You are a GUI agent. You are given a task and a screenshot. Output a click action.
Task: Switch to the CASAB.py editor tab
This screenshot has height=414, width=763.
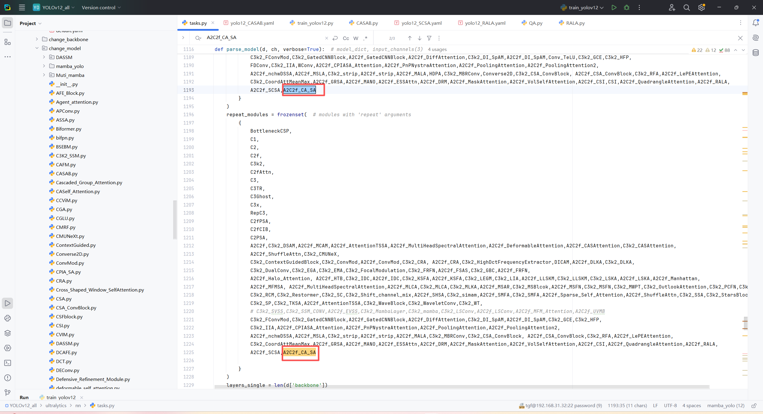pos(367,23)
